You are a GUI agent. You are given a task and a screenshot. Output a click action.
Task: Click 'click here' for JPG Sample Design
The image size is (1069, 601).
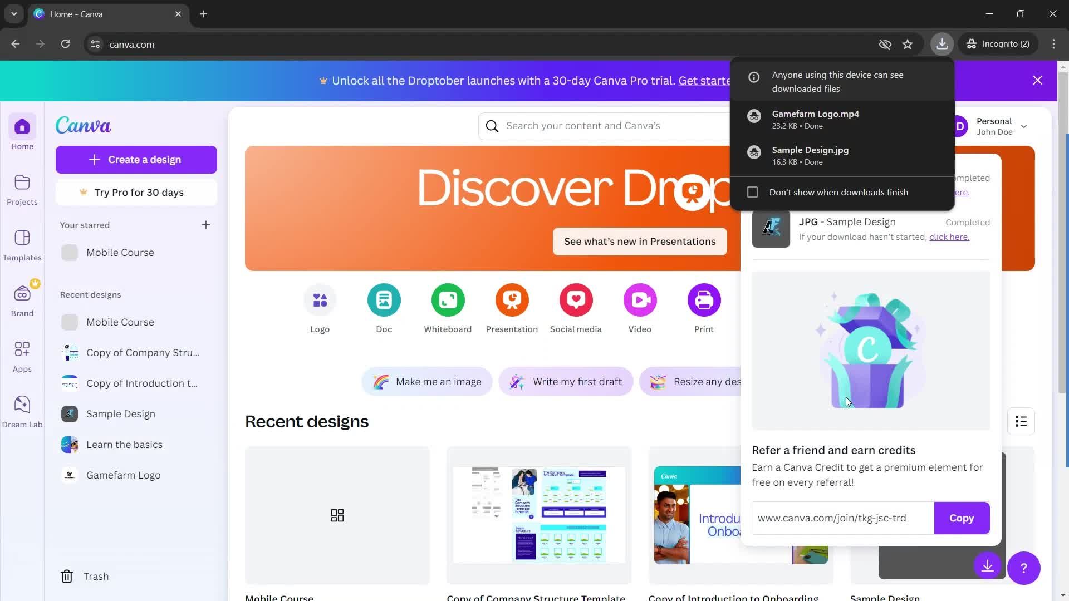click(949, 237)
